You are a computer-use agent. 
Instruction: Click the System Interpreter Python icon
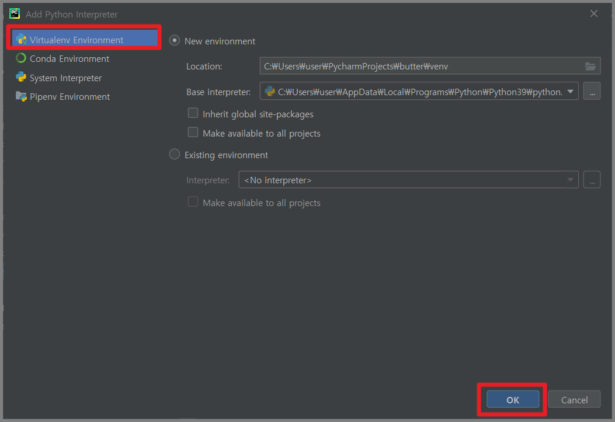(21, 77)
